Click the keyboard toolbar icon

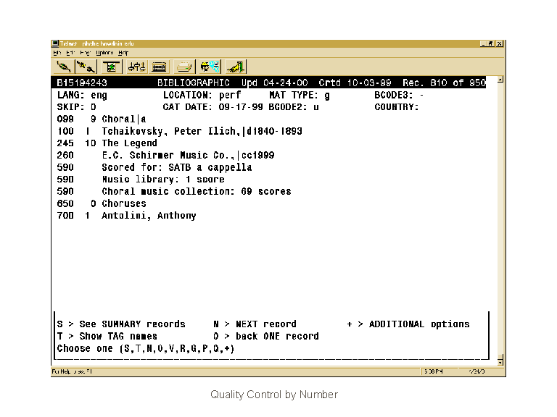[159, 67]
